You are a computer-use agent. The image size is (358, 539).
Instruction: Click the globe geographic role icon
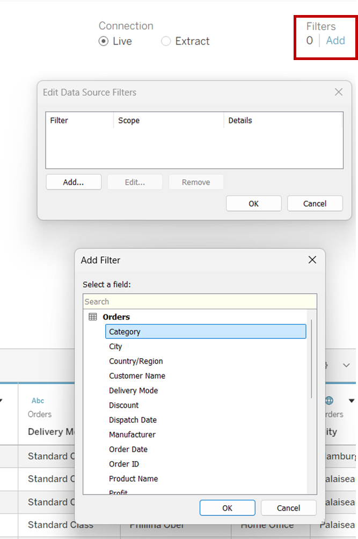[329, 401]
